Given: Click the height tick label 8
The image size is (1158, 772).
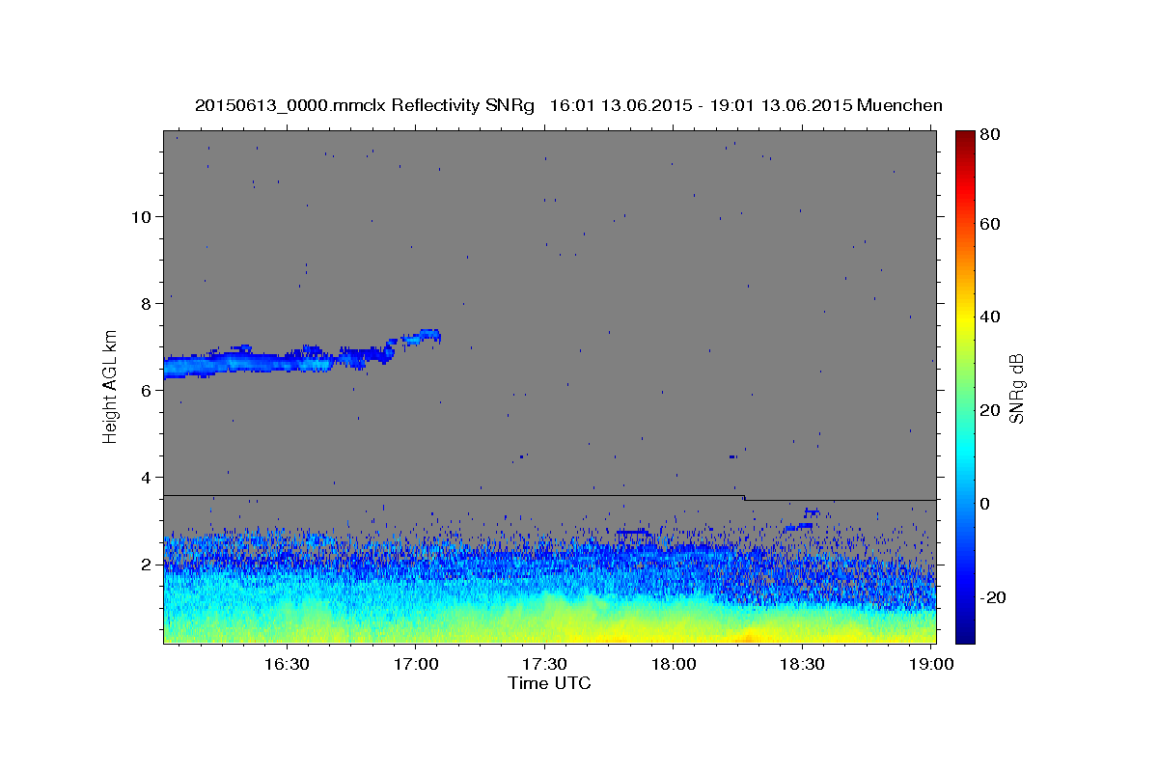Looking at the screenshot, I should tap(146, 303).
